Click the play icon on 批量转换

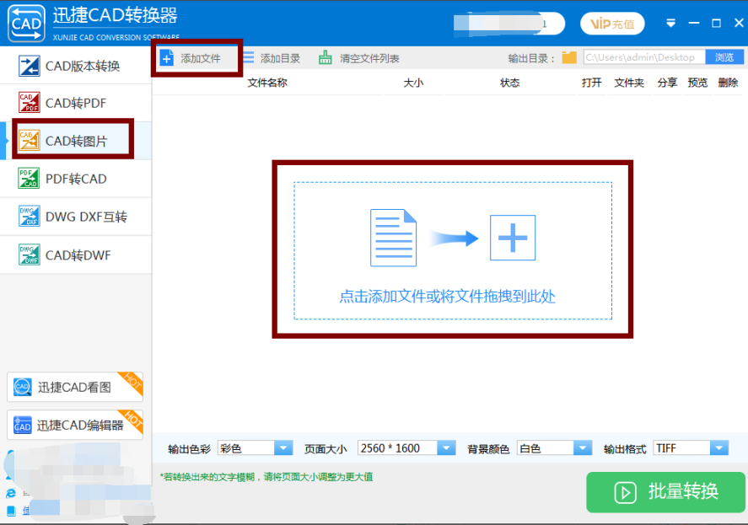tap(625, 492)
